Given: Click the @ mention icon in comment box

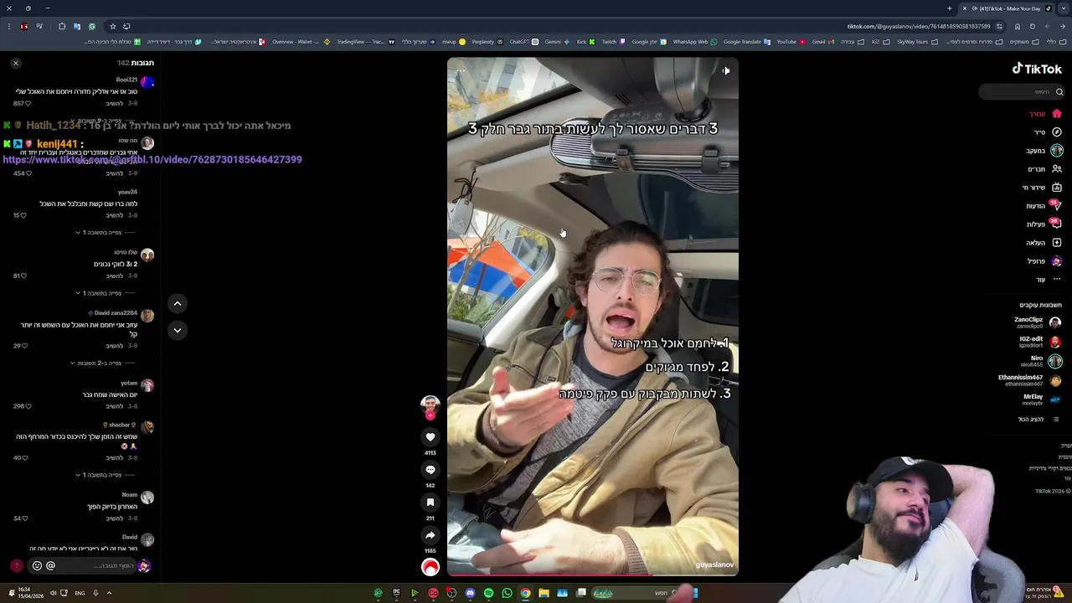Looking at the screenshot, I should pos(50,566).
